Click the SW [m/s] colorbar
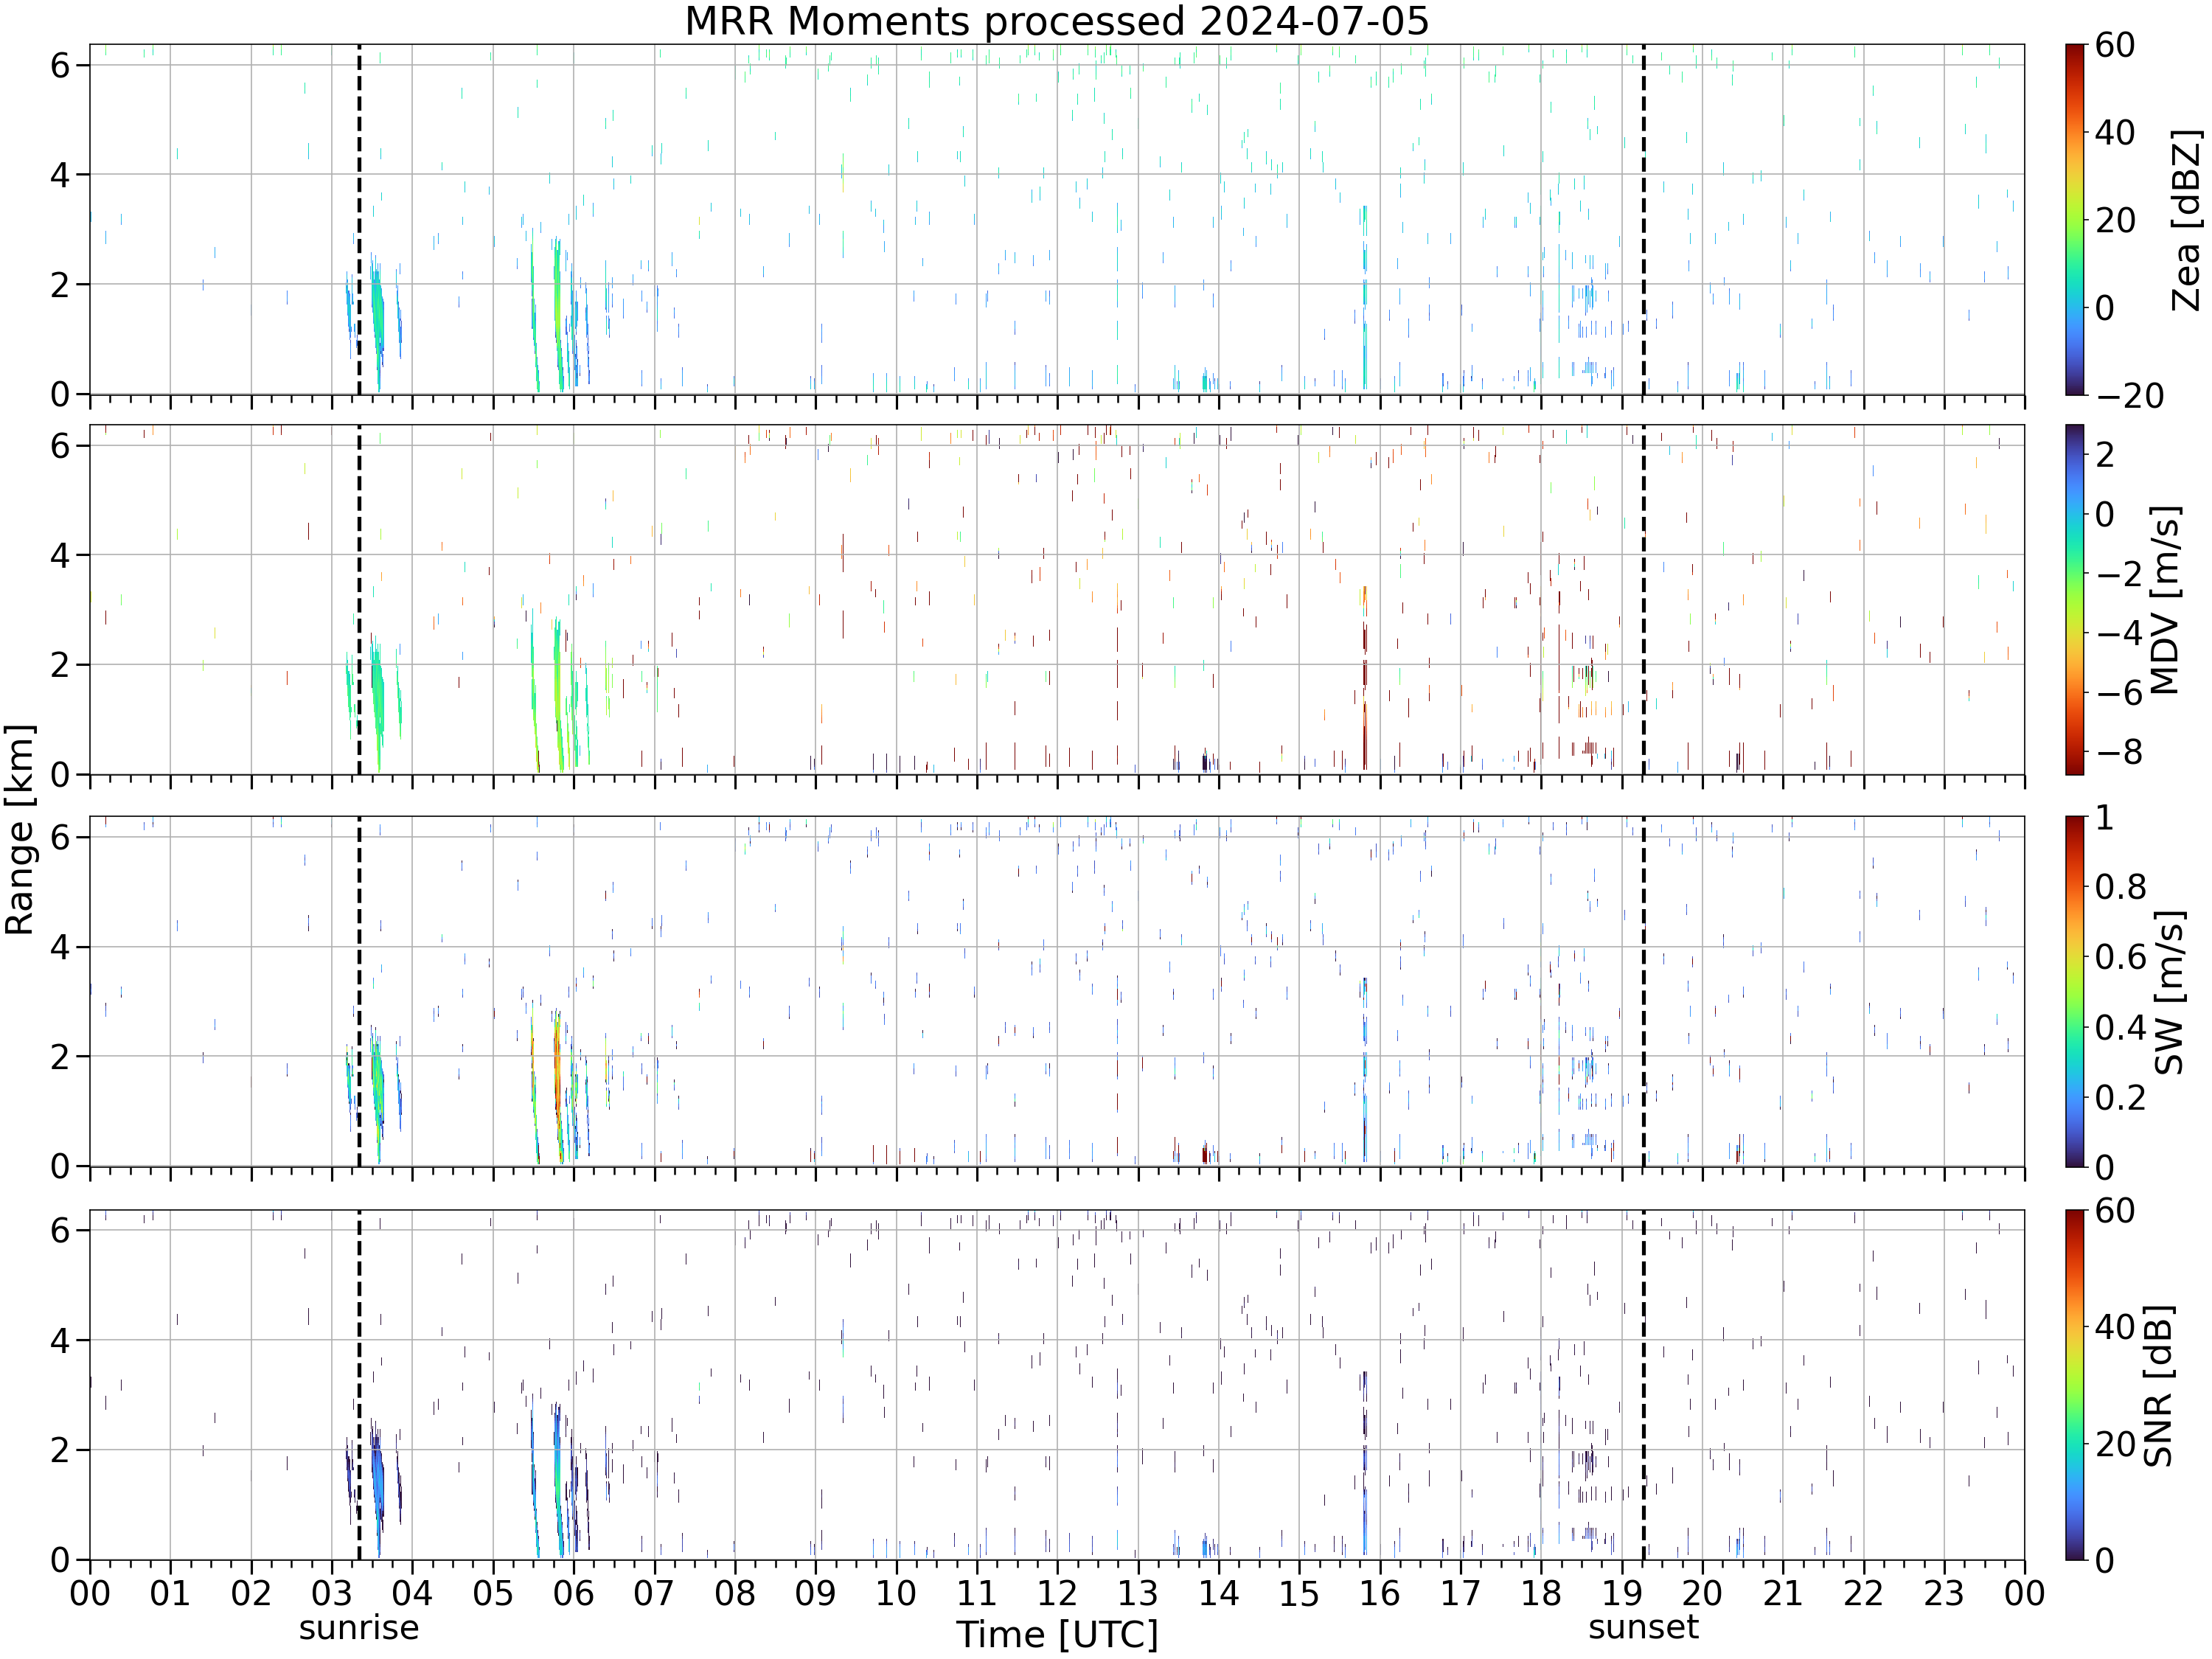Screen dimensions: 2212x1659 click(x=2075, y=991)
